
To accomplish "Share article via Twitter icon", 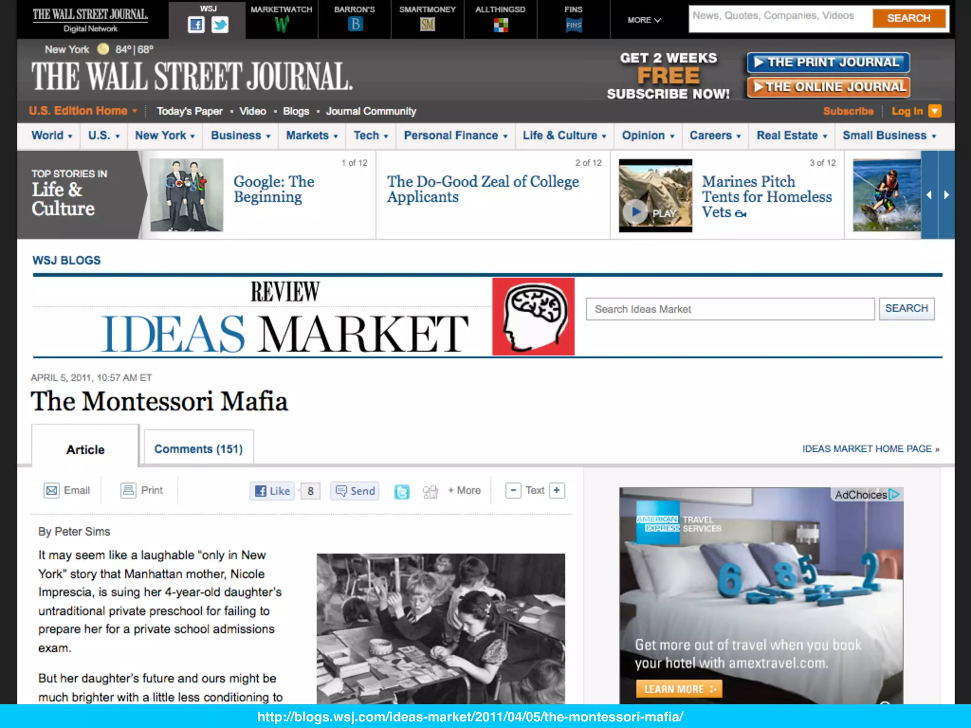I will pyautogui.click(x=402, y=491).
